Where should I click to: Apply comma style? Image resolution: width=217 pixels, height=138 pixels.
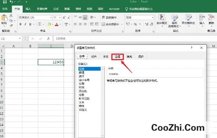point(140,24)
